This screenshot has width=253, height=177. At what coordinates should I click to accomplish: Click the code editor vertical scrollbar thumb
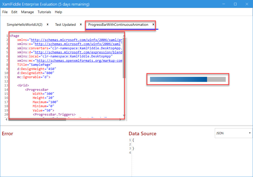pos(124,58)
